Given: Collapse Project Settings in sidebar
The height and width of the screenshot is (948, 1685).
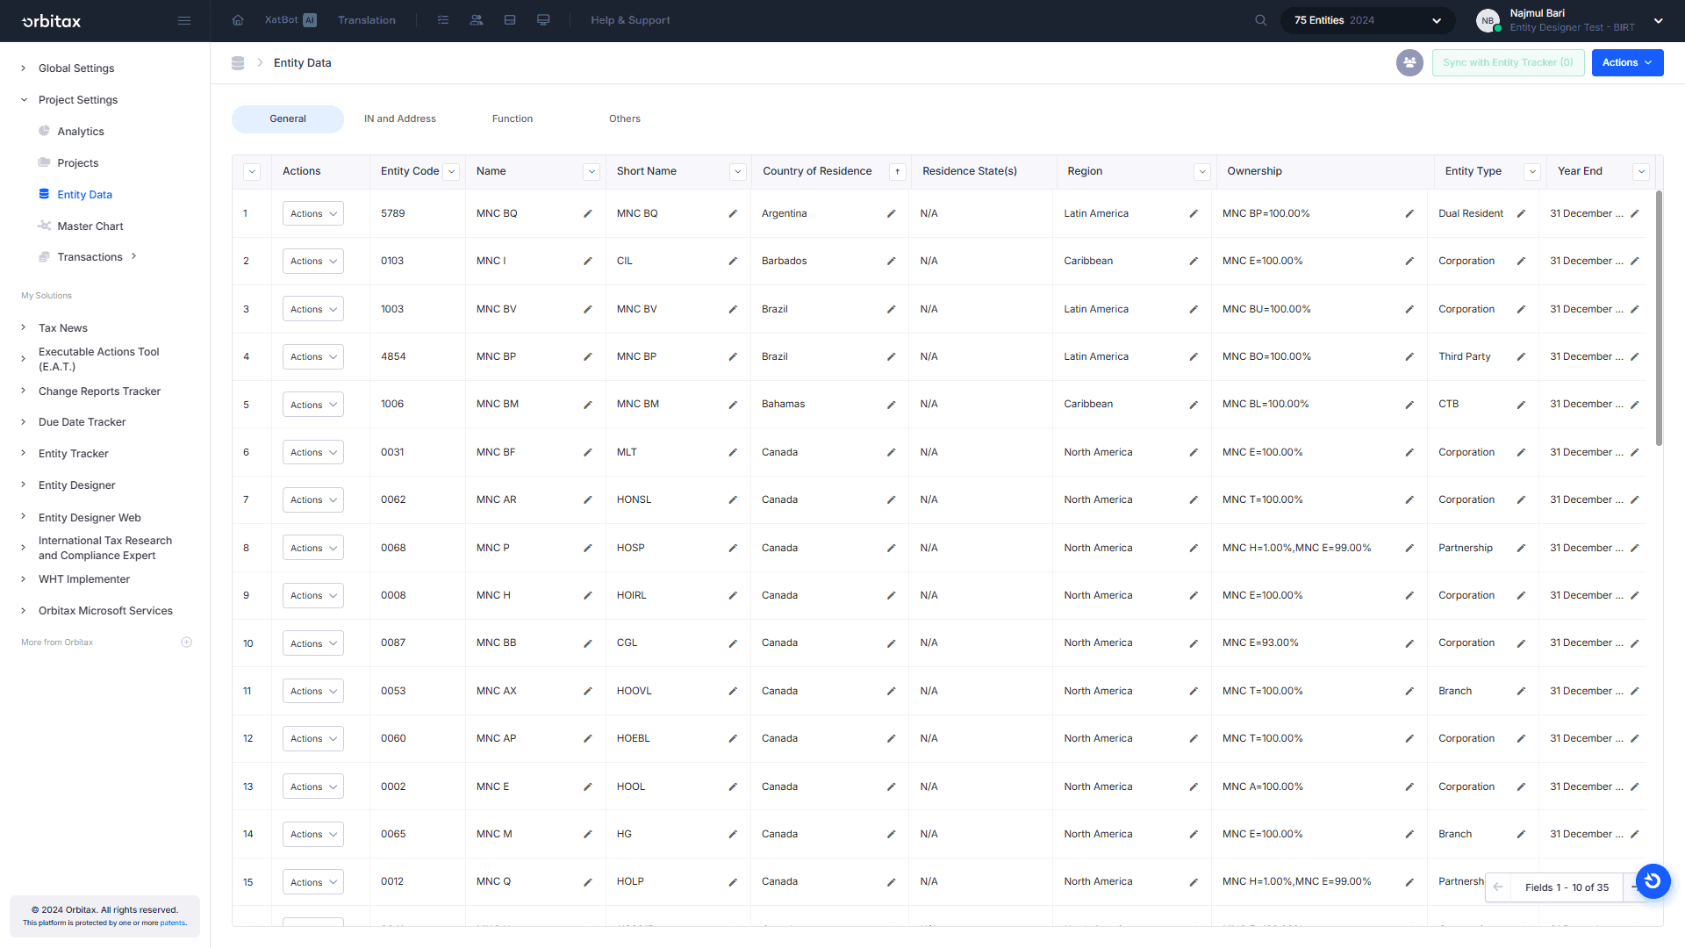Looking at the screenshot, I should pyautogui.click(x=24, y=100).
